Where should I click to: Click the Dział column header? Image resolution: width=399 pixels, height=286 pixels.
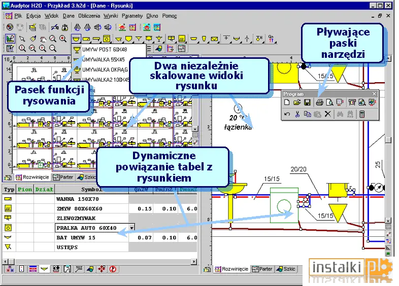click(44, 189)
